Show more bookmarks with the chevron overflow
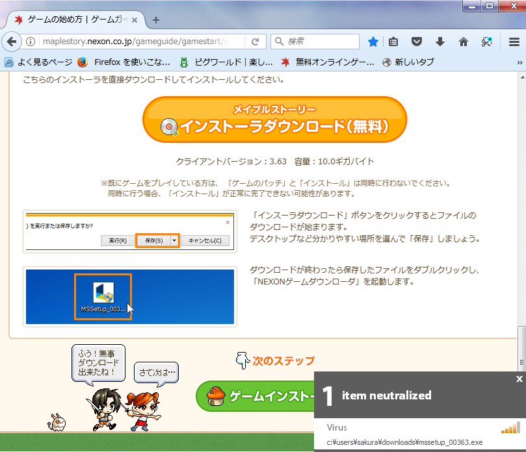The width and height of the screenshot is (526, 452). click(x=519, y=62)
